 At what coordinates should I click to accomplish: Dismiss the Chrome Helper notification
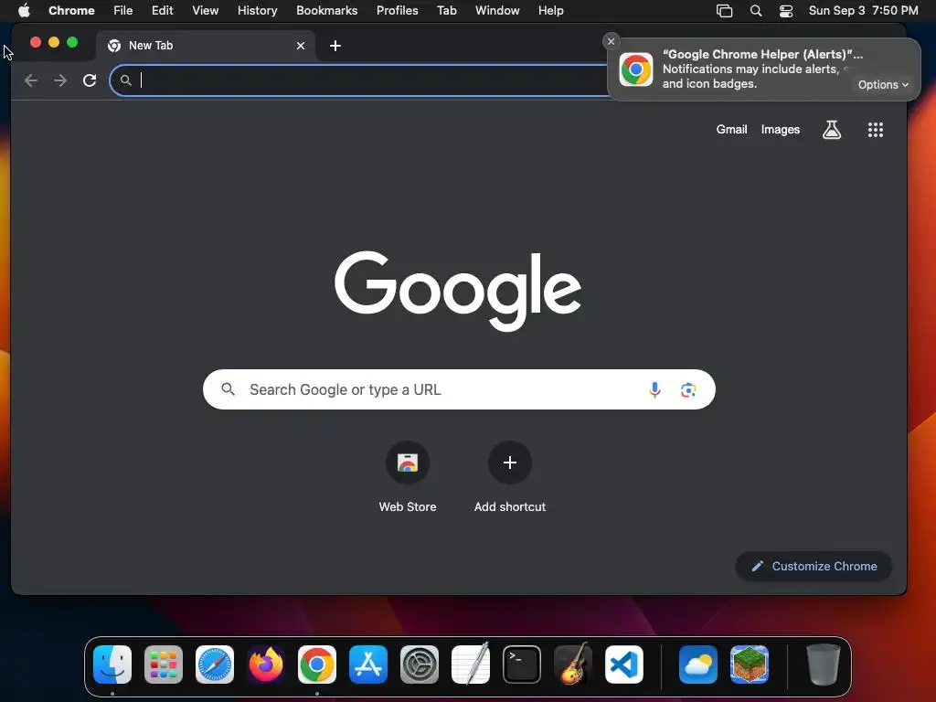click(611, 41)
